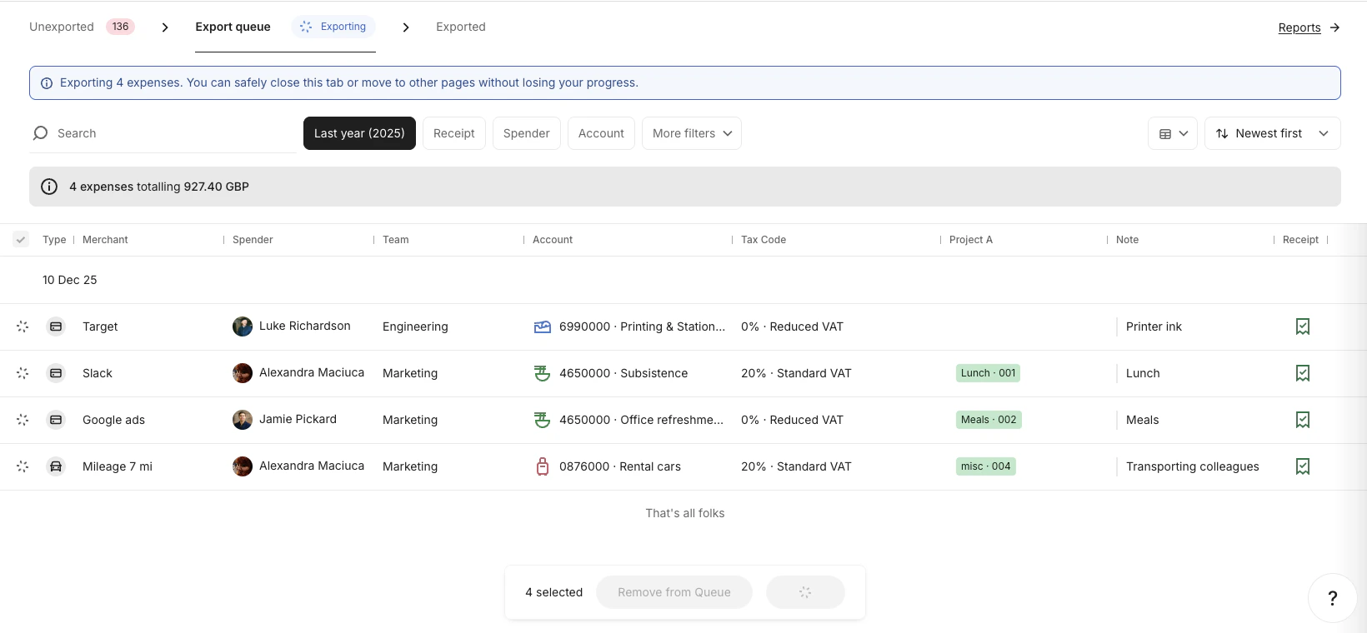Open the Newest first sort dropdown
1367x633 pixels.
tap(1272, 133)
